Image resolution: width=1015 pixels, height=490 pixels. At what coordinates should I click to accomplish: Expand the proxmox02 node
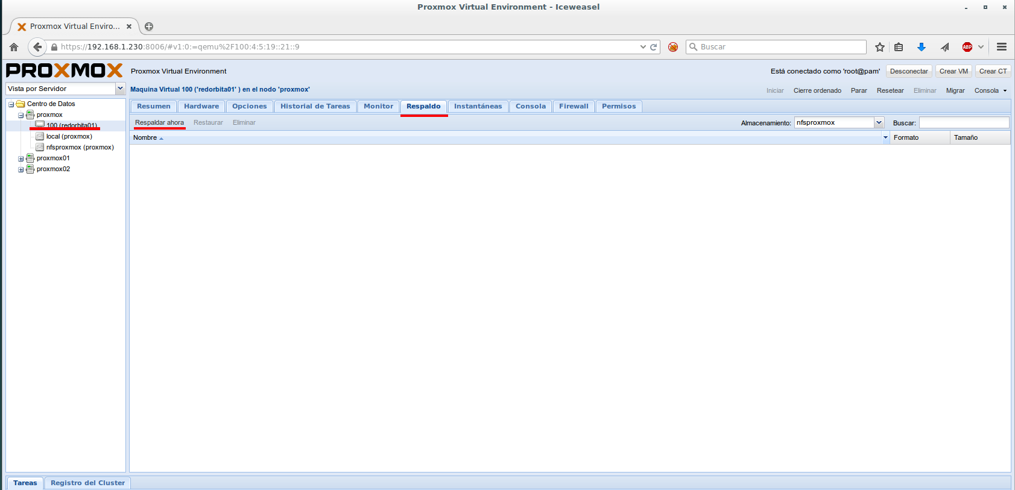tap(21, 169)
